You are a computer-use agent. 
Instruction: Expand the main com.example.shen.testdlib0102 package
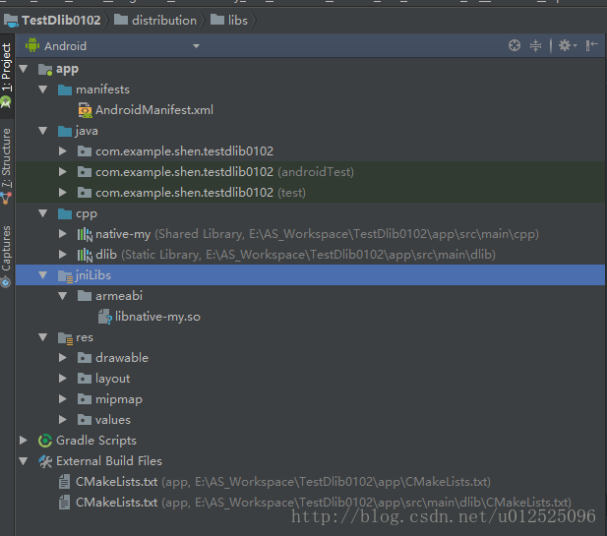(x=63, y=151)
